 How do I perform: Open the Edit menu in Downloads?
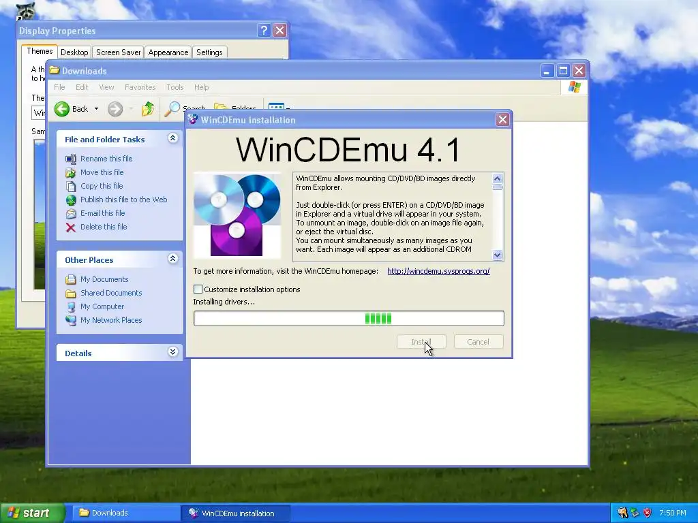82,87
